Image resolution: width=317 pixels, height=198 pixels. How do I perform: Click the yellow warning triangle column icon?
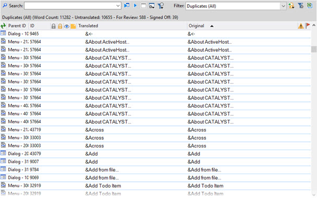[301, 26]
